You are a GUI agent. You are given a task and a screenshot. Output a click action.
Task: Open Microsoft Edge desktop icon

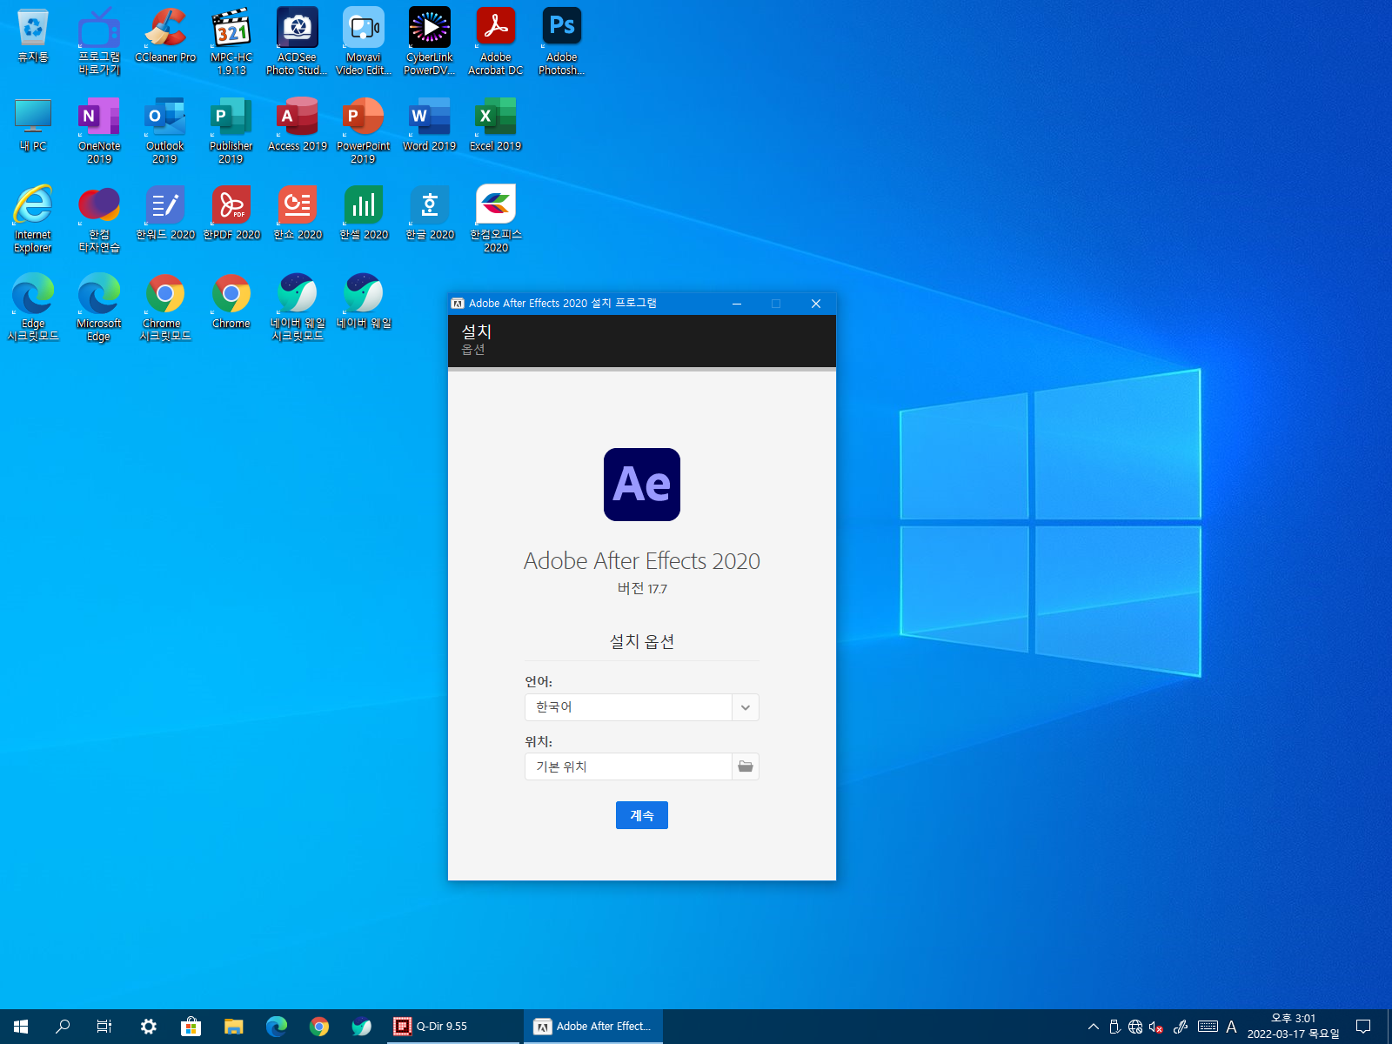[x=99, y=308]
